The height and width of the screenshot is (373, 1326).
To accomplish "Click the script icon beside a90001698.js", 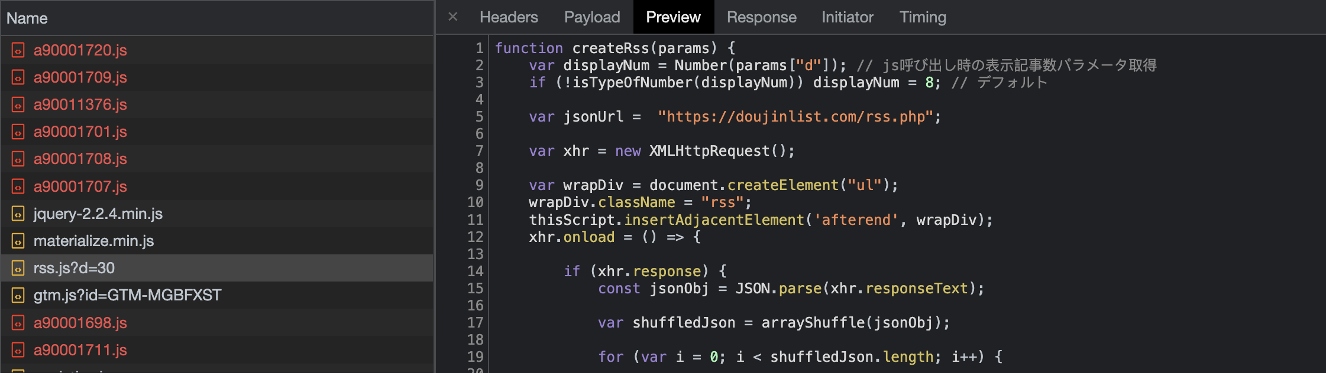I will pos(18,323).
